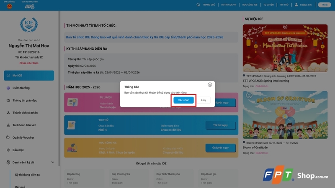Open the IOE vinh danh announcement link
This screenshot has height=188, width=335.
(x=144, y=37)
